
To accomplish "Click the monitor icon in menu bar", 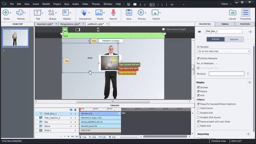I will point(128,4).
